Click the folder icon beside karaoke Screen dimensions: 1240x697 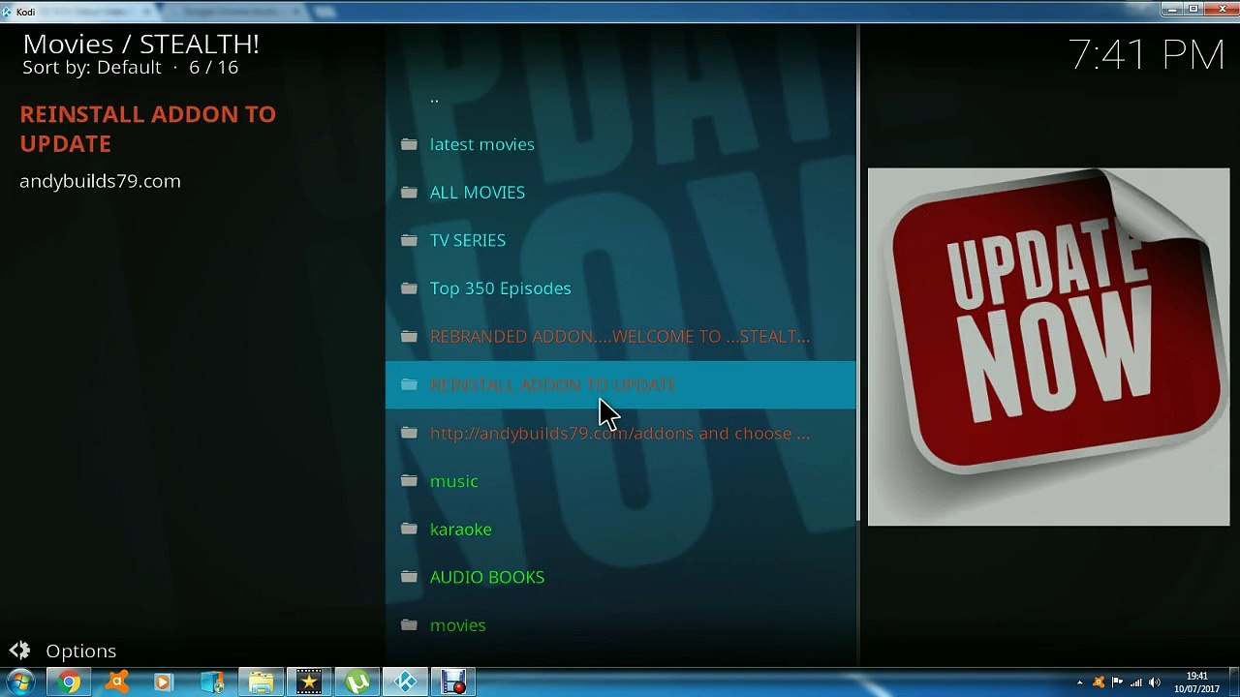click(409, 530)
